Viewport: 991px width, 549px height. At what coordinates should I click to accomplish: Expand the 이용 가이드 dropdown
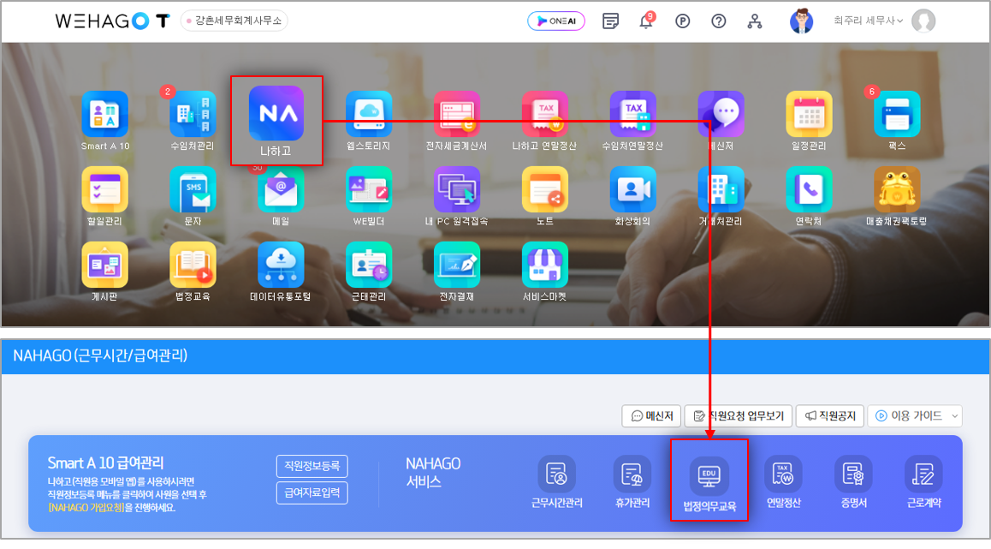tap(914, 416)
